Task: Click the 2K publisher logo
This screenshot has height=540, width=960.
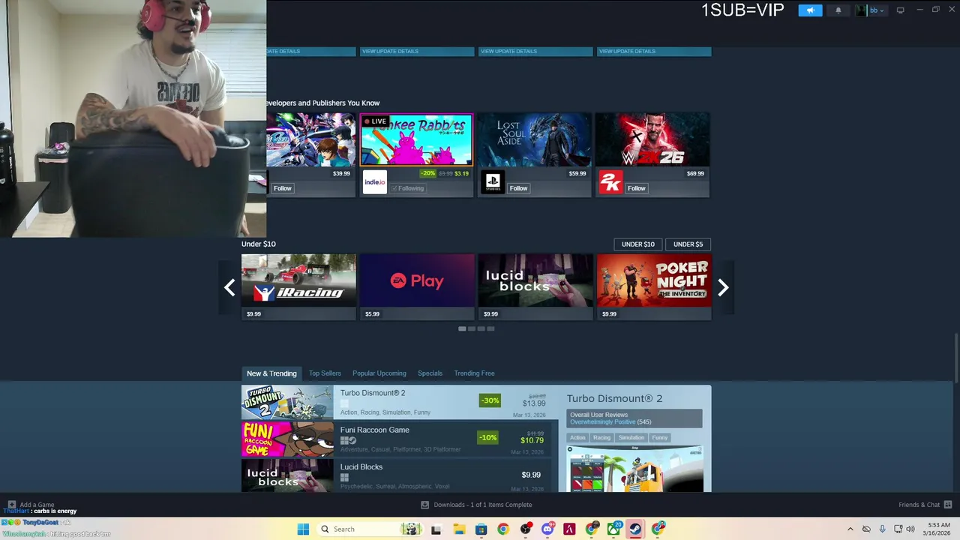Action: 610,182
